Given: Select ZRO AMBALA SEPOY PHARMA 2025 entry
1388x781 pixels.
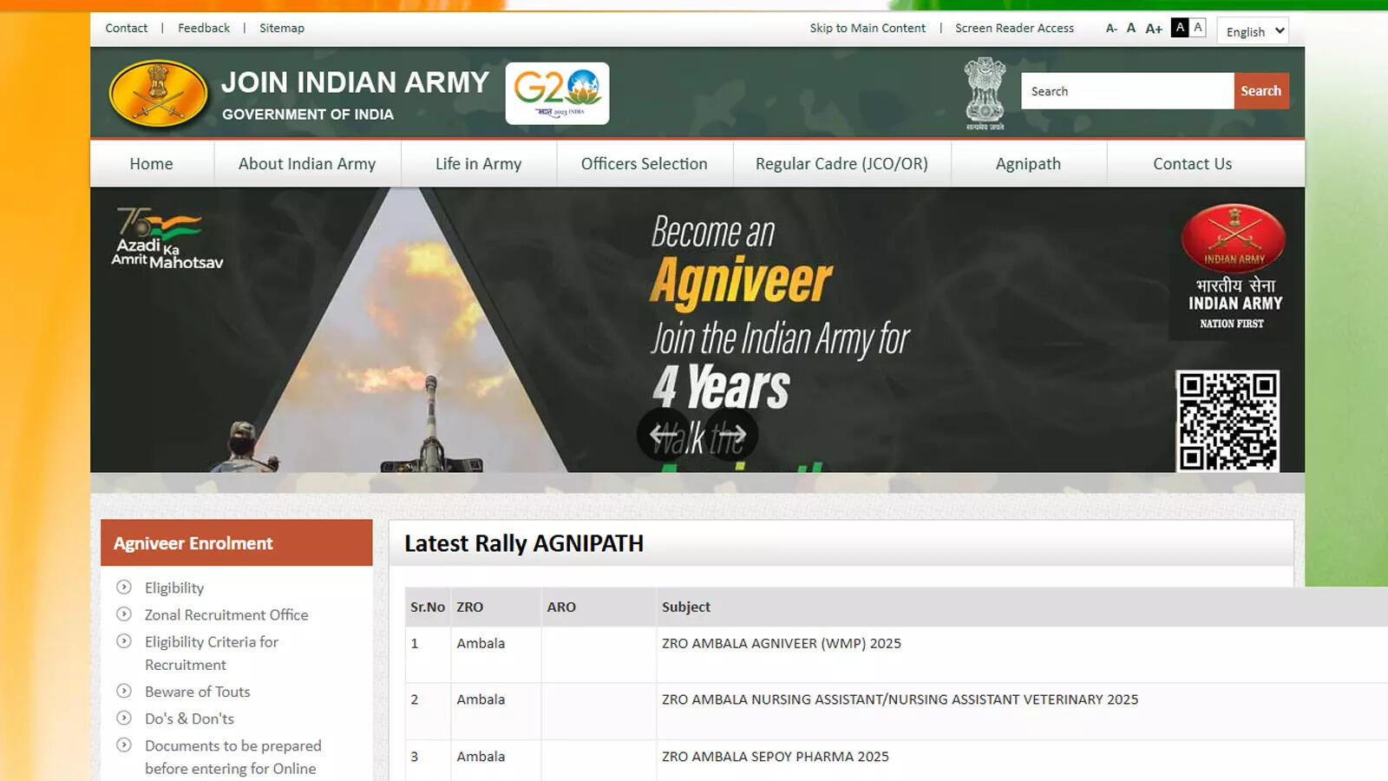Looking at the screenshot, I should point(776,757).
